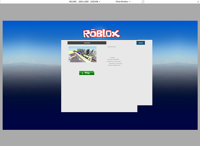The width and height of the screenshot is (200, 146).
Task: Click the white play triangle icon
Action: 82,73
